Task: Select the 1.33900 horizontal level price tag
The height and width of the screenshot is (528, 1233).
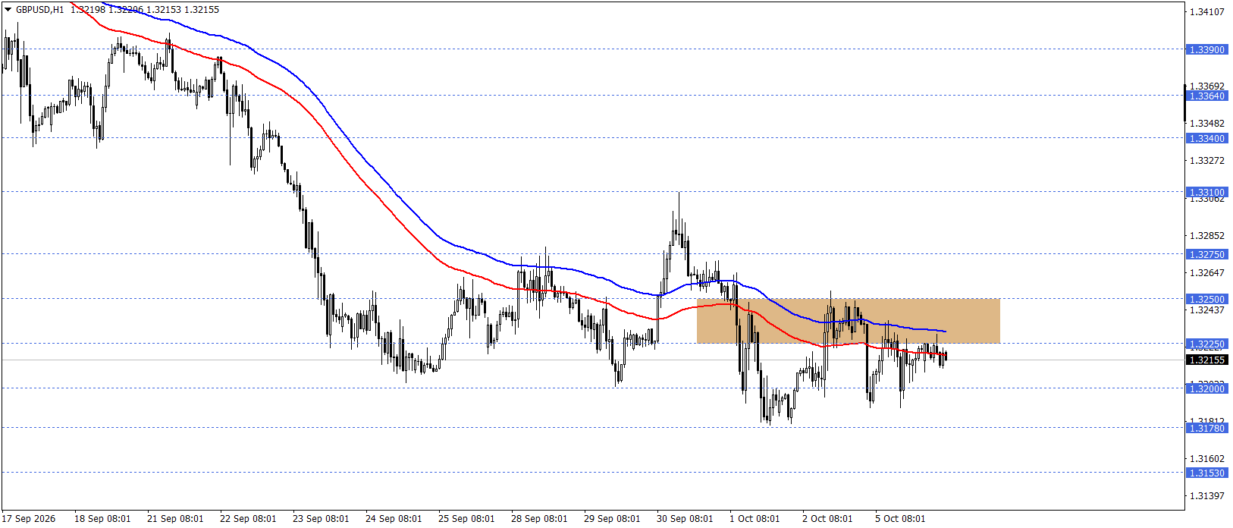Action: click(1206, 49)
